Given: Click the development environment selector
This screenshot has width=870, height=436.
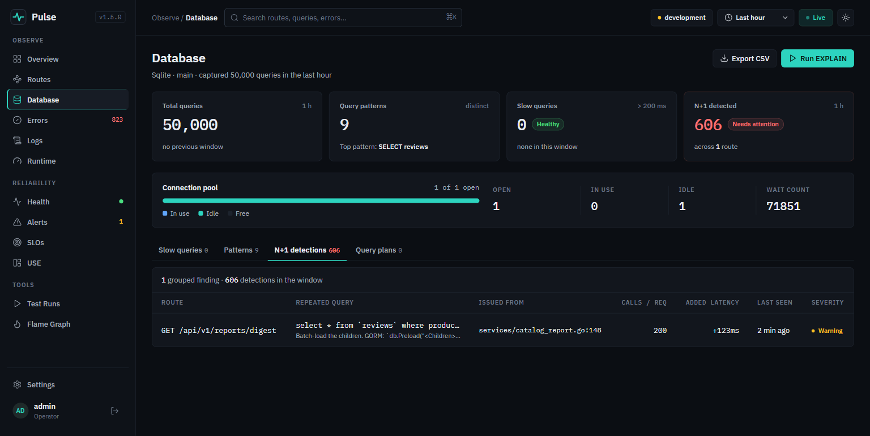Looking at the screenshot, I should point(681,18).
